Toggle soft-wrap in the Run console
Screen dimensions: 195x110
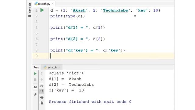click(42, 85)
